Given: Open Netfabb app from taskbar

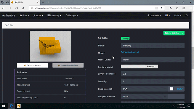Looking at the screenshot, I should click(x=19, y=106).
